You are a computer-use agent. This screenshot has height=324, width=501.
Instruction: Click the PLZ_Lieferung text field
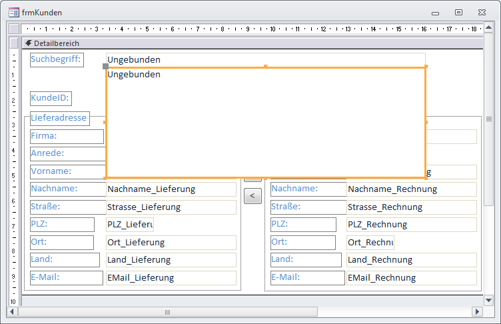[x=129, y=225]
